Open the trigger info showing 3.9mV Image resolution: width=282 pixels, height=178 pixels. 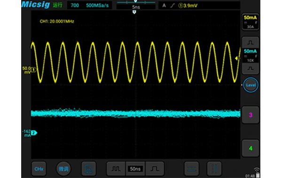pos(199,6)
